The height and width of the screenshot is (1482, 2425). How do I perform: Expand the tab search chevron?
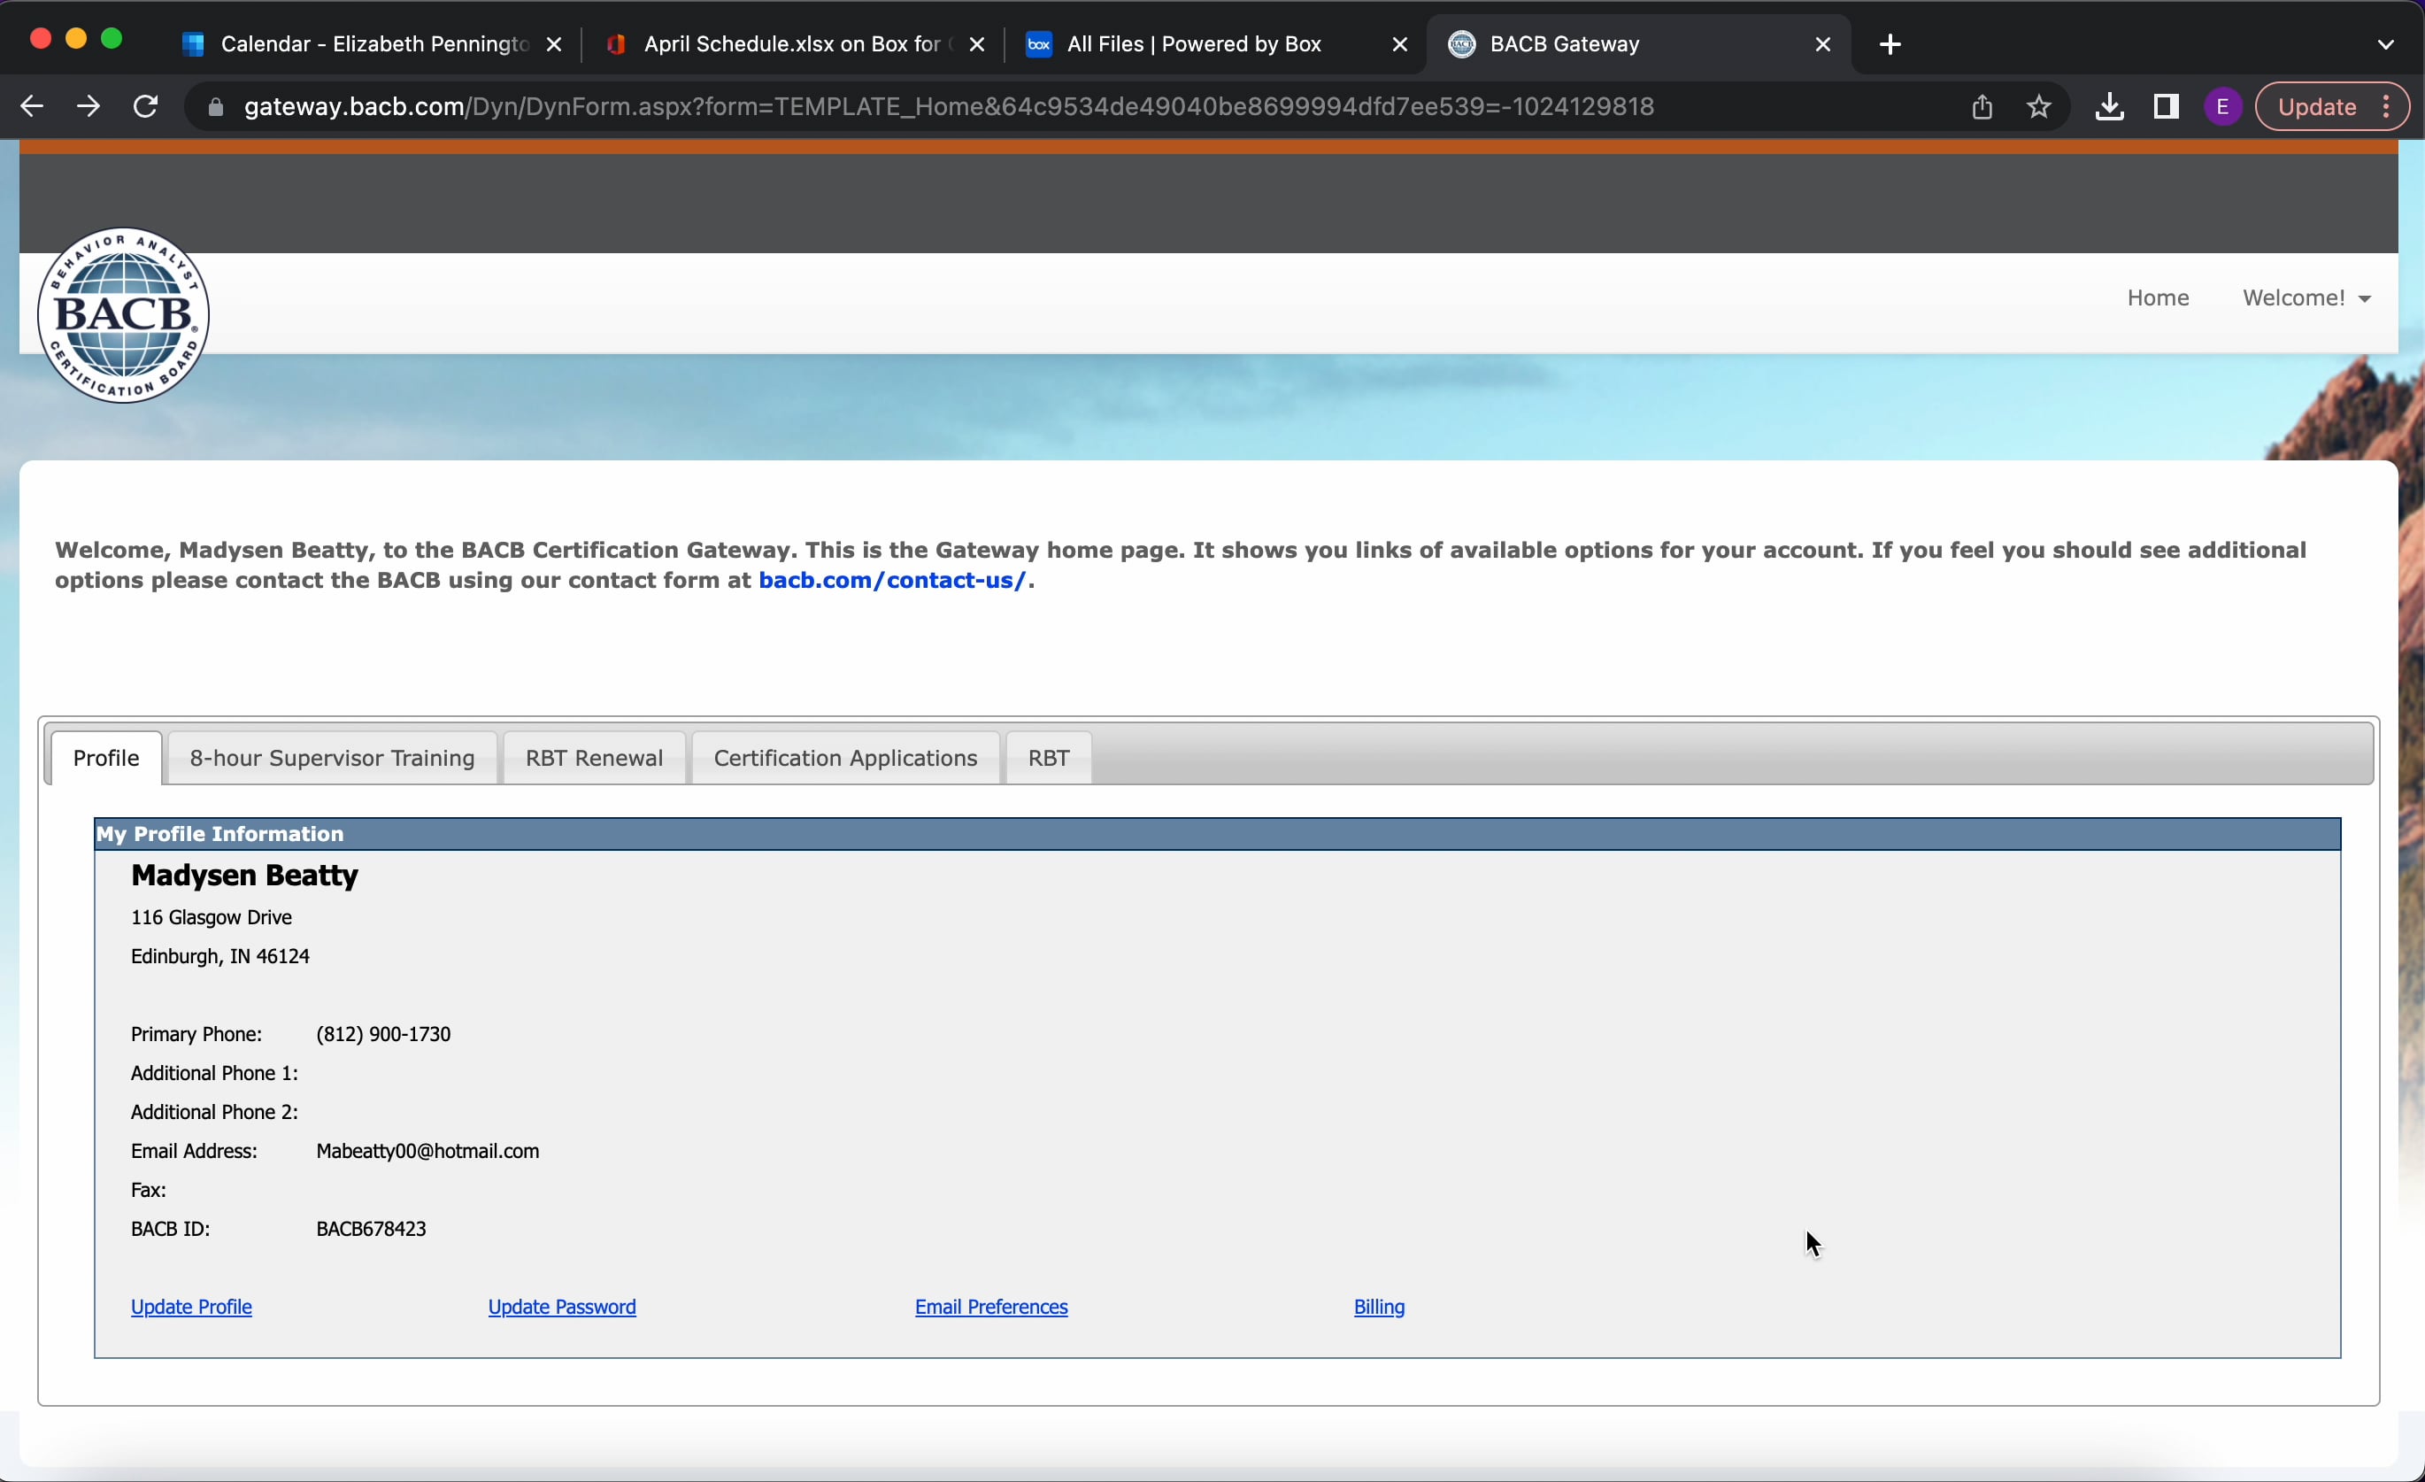2384,44
